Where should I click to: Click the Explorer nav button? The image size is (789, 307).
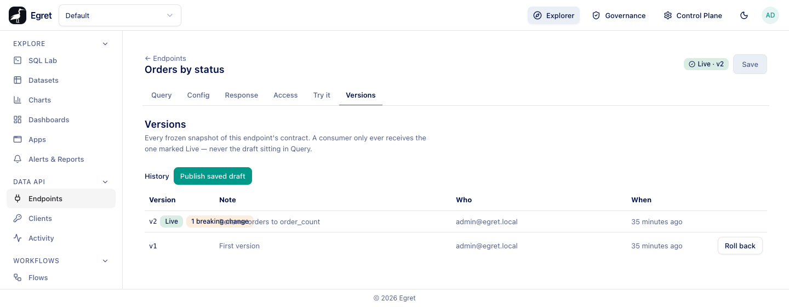tap(553, 15)
